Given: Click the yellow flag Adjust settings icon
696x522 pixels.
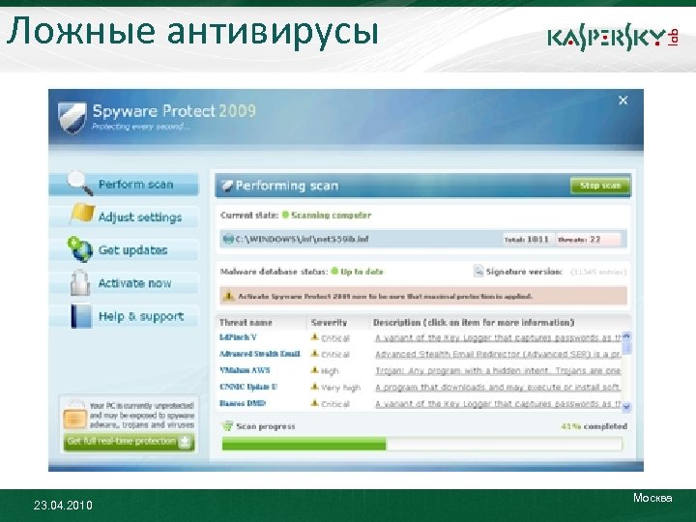Looking at the screenshot, I should (82, 214).
